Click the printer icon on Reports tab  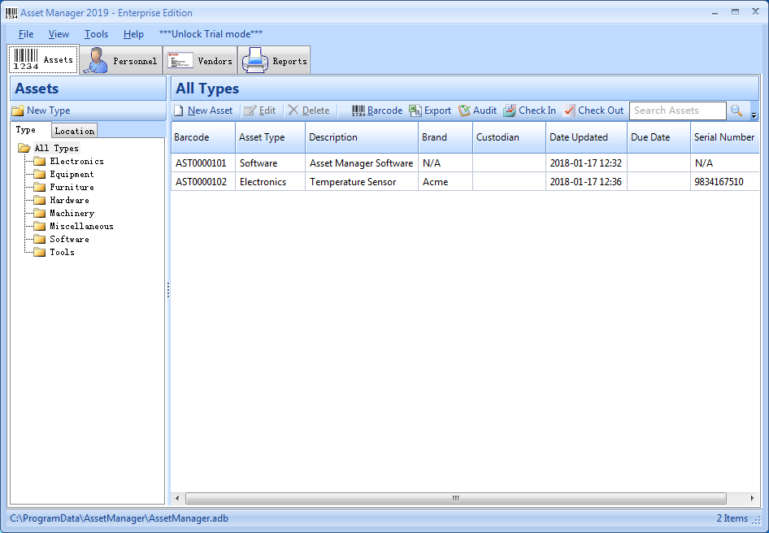click(x=255, y=60)
